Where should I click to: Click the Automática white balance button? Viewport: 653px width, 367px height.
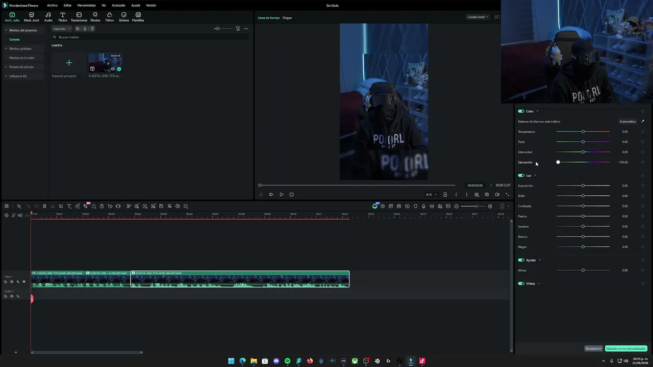(x=627, y=121)
